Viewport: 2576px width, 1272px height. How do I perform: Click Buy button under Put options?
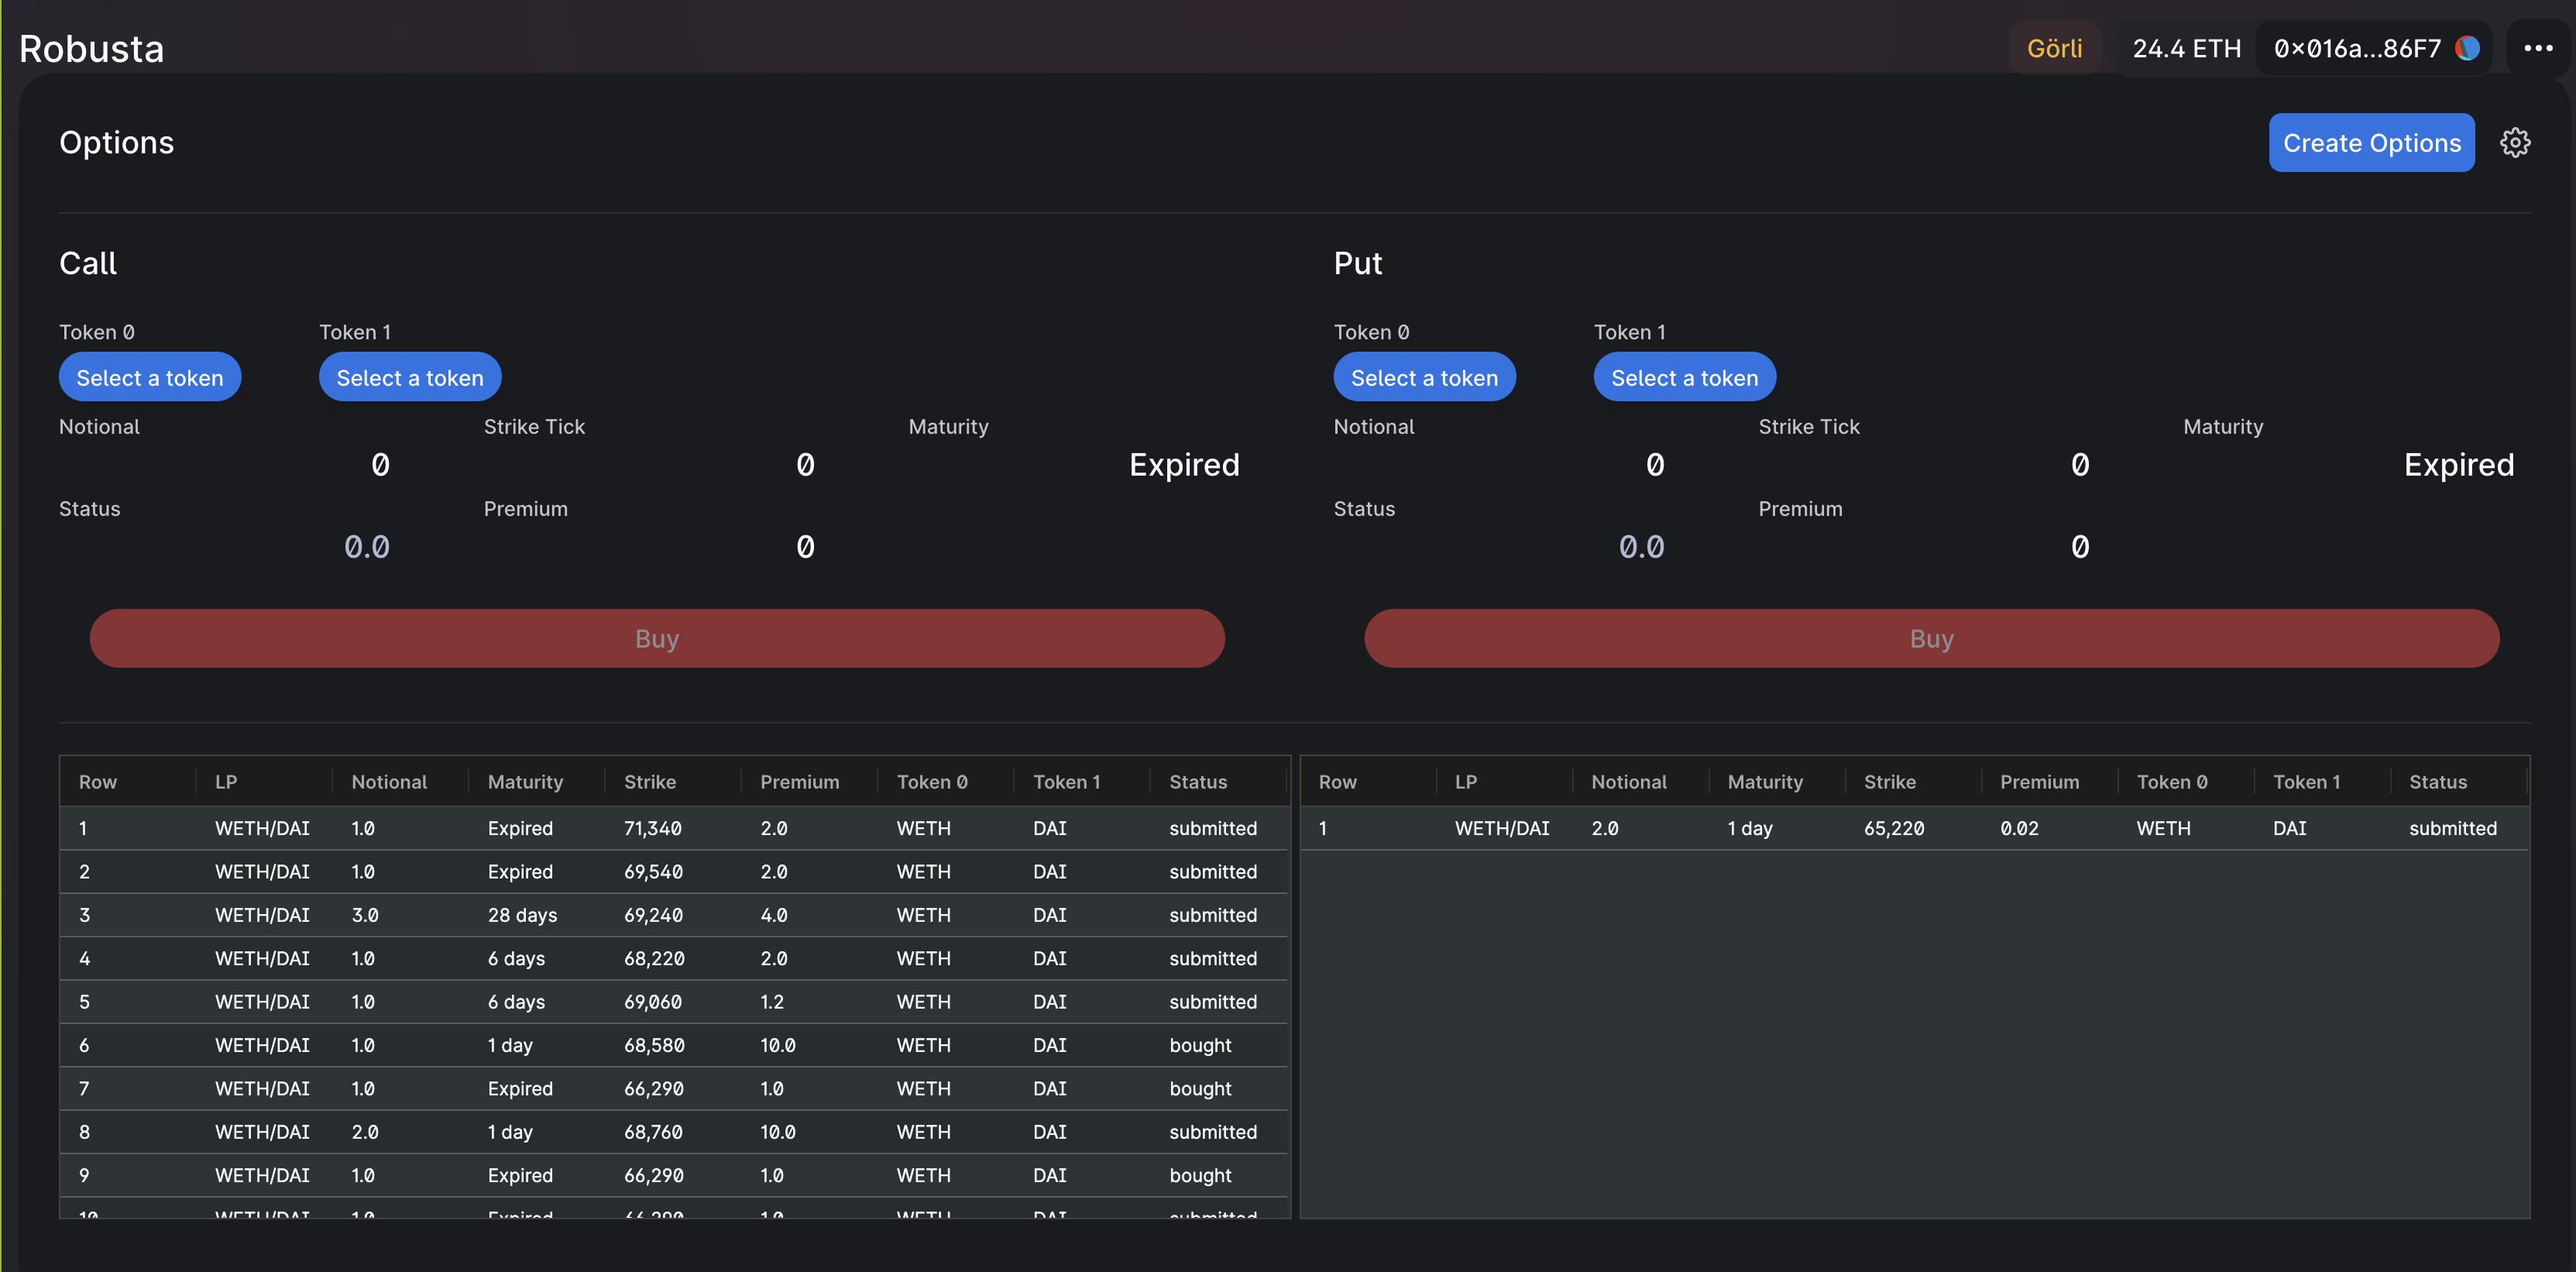coord(1932,638)
